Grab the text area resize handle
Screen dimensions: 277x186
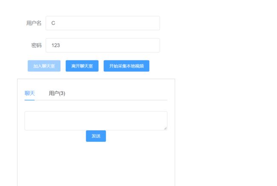pyautogui.click(x=165, y=128)
